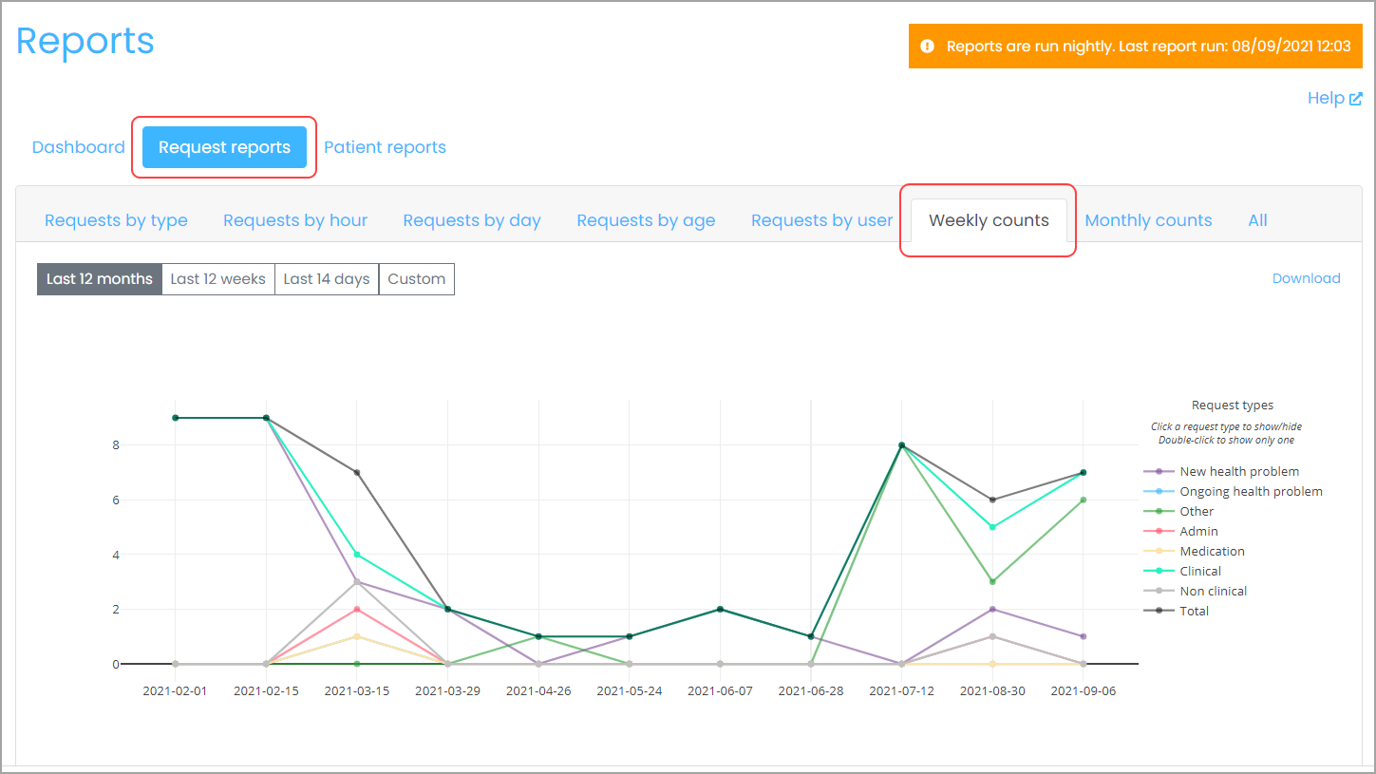Choose the Custom date range
Image resolution: width=1376 pixels, height=774 pixels.
click(x=417, y=279)
